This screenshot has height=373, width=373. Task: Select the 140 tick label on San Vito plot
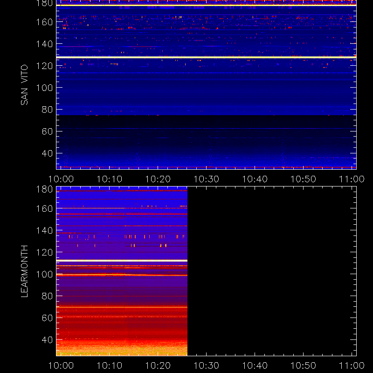(44, 44)
